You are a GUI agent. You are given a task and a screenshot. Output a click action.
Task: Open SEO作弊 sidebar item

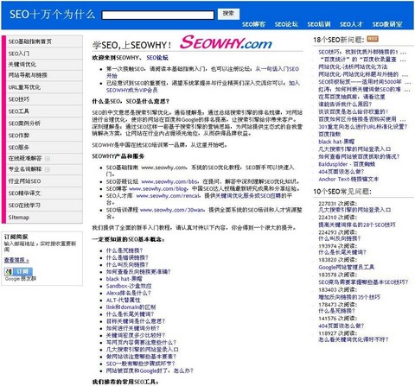(x=44, y=136)
